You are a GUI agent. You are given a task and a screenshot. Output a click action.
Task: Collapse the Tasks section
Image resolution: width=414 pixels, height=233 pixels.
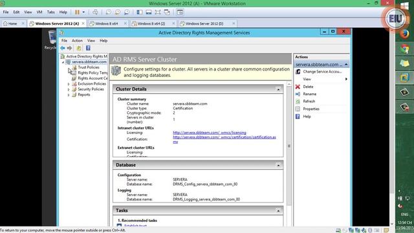click(x=278, y=210)
